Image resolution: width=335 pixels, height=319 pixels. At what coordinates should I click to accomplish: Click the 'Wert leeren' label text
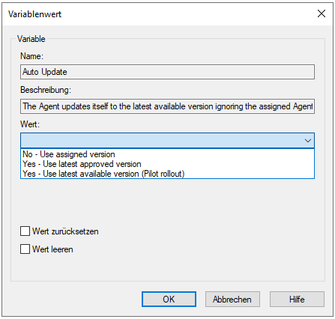click(52, 249)
